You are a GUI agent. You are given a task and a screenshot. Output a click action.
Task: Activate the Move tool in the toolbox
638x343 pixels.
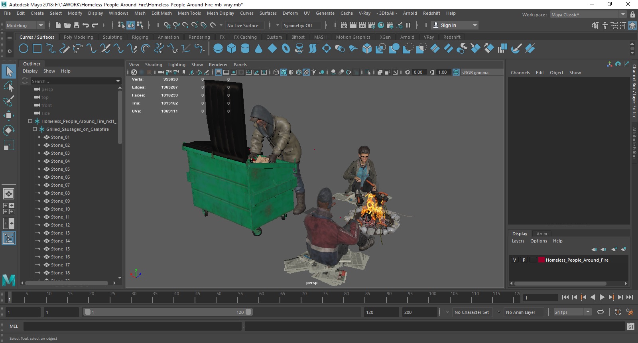pyautogui.click(x=9, y=116)
